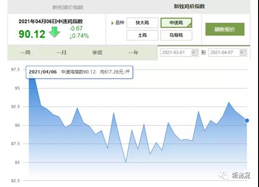The width and height of the screenshot is (259, 187).
Task: Open the end date calendar icon
Action: point(243,53)
